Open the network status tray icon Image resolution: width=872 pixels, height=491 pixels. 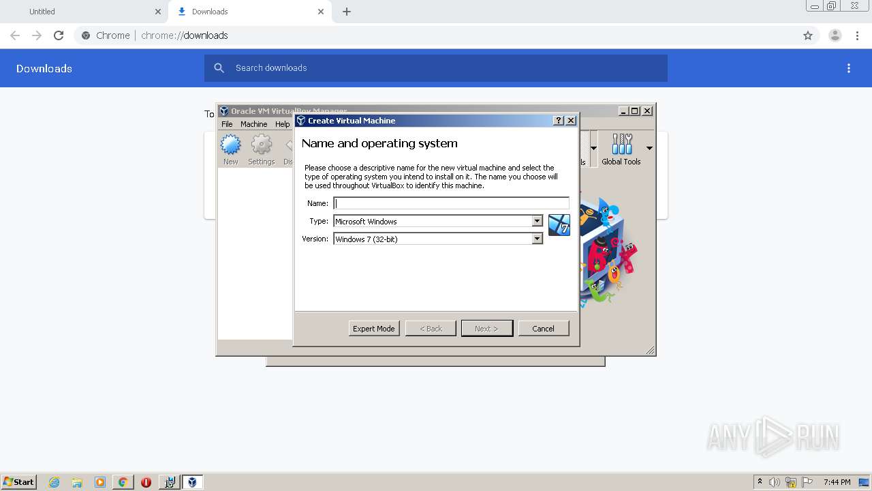point(791,482)
